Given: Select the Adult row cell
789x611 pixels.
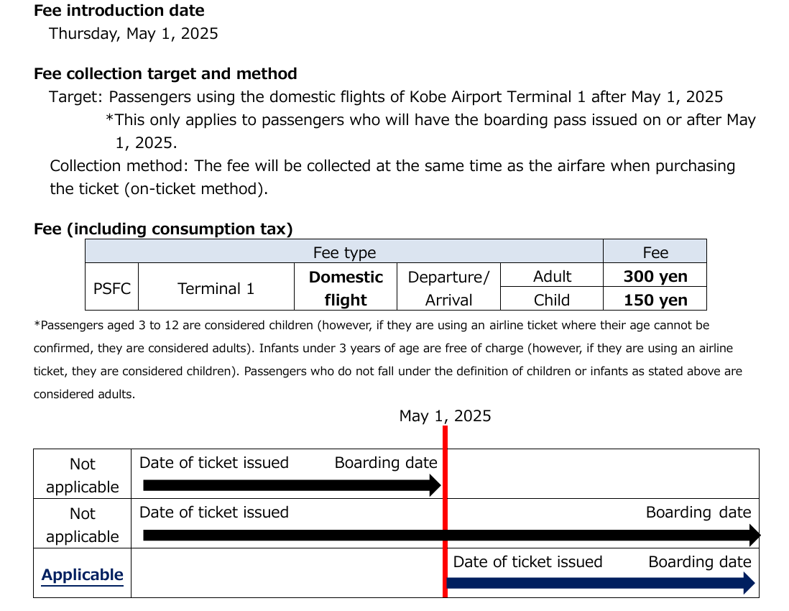Looking at the screenshot, I should (x=552, y=275).
